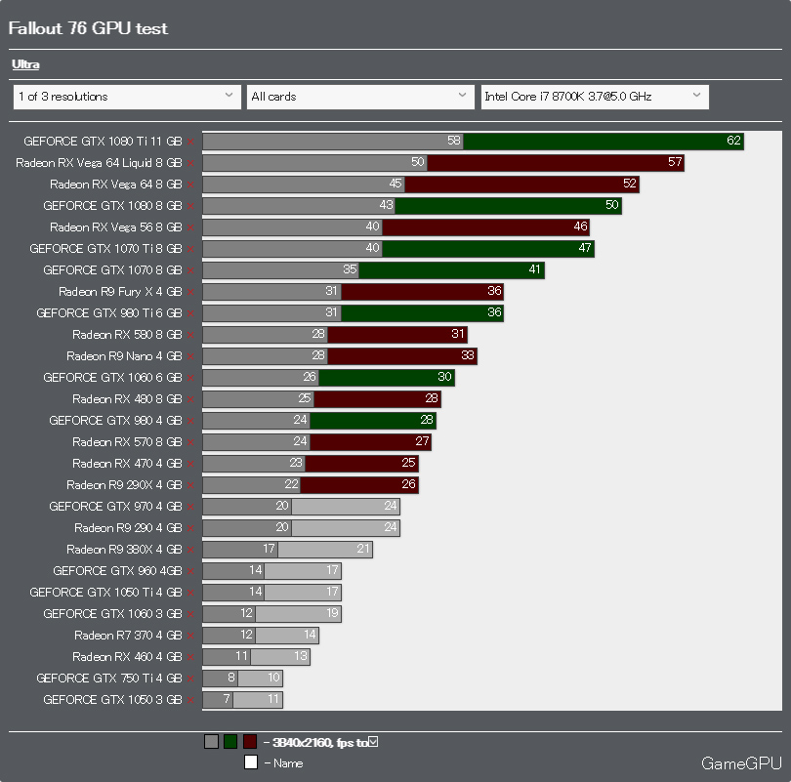Open the Intel Core i7 8700K CPU dropdown
The width and height of the screenshot is (791, 782).
tap(594, 97)
